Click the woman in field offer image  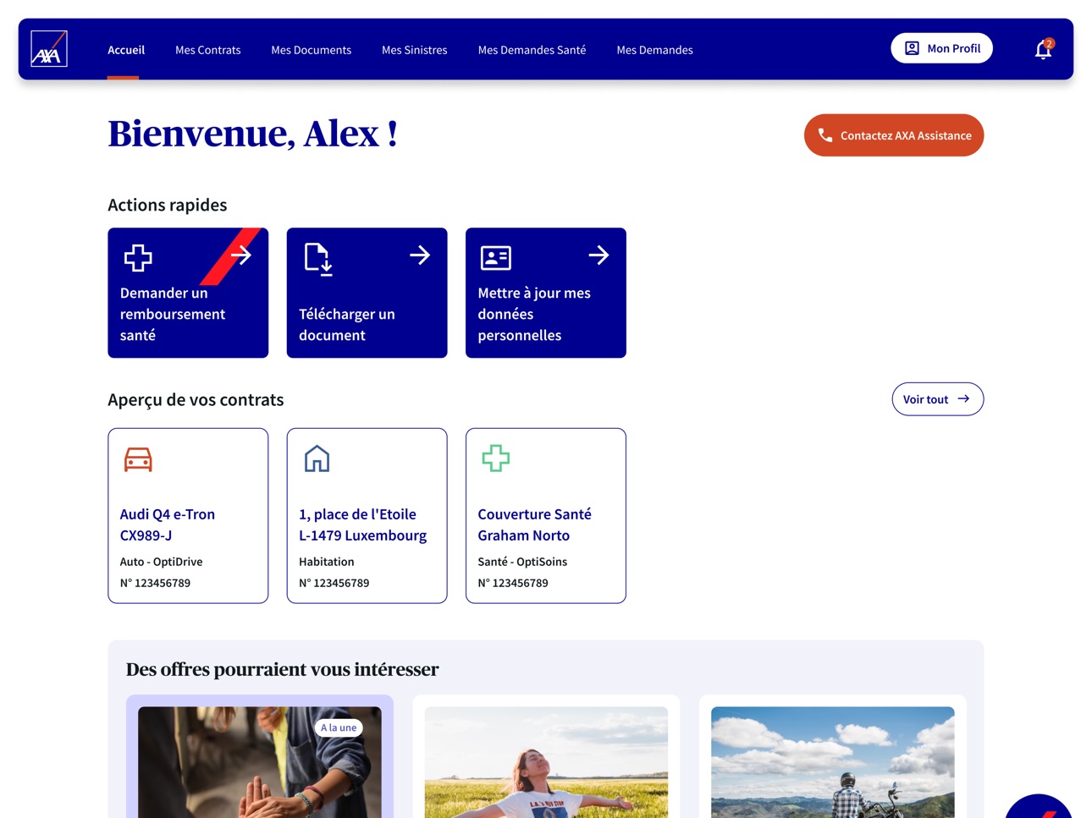coord(546,762)
